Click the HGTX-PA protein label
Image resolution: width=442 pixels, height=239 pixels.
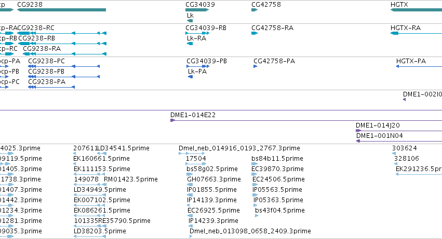(x=411, y=61)
